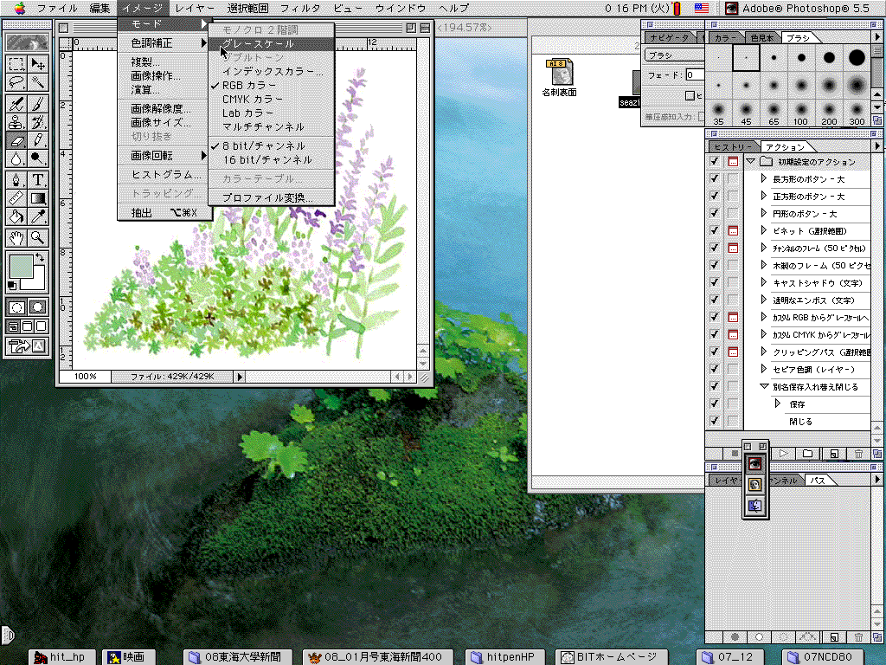Activate the Hand tool
The height and width of the screenshot is (665, 886).
coord(16,237)
